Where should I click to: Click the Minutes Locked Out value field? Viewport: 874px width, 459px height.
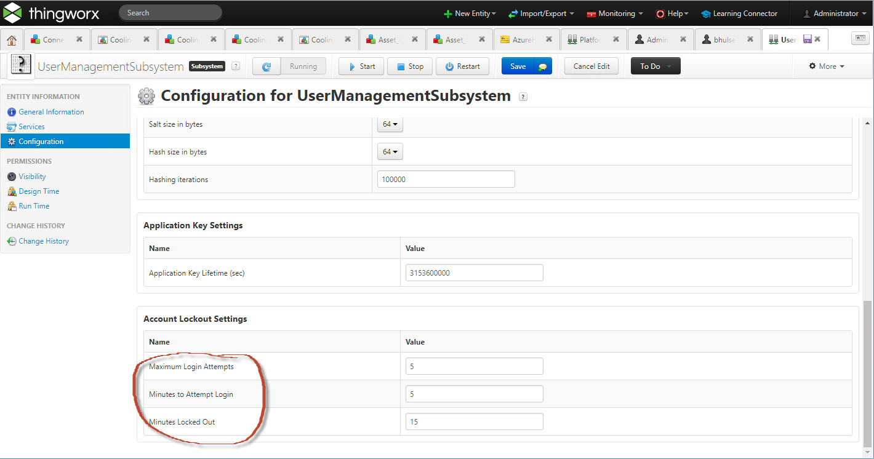[474, 421]
